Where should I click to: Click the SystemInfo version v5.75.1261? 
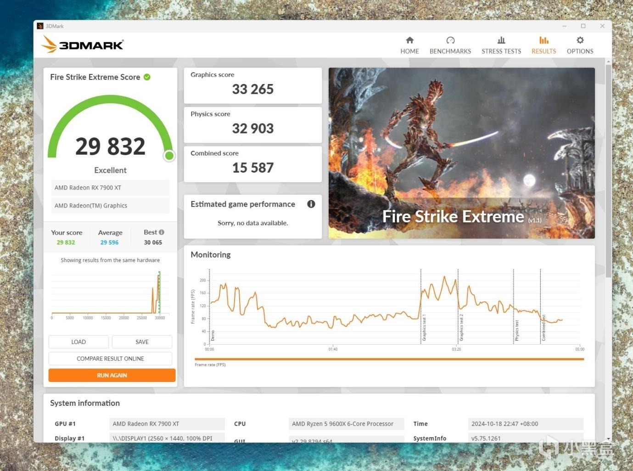[526, 438]
